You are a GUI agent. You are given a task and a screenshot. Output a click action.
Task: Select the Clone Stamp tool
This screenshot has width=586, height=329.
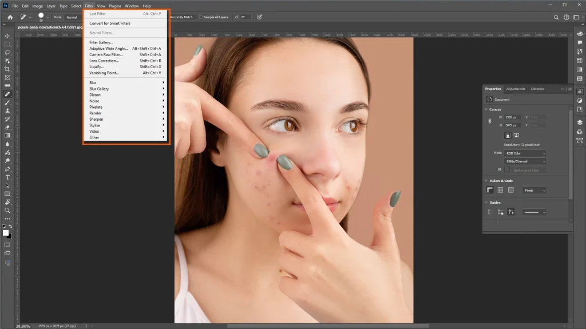pyautogui.click(x=7, y=111)
